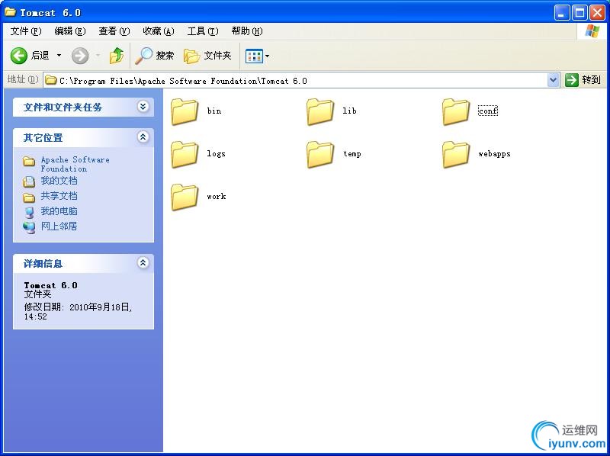This screenshot has width=610, height=456.
Task: Open the 查看(V) menu
Action: (x=114, y=31)
